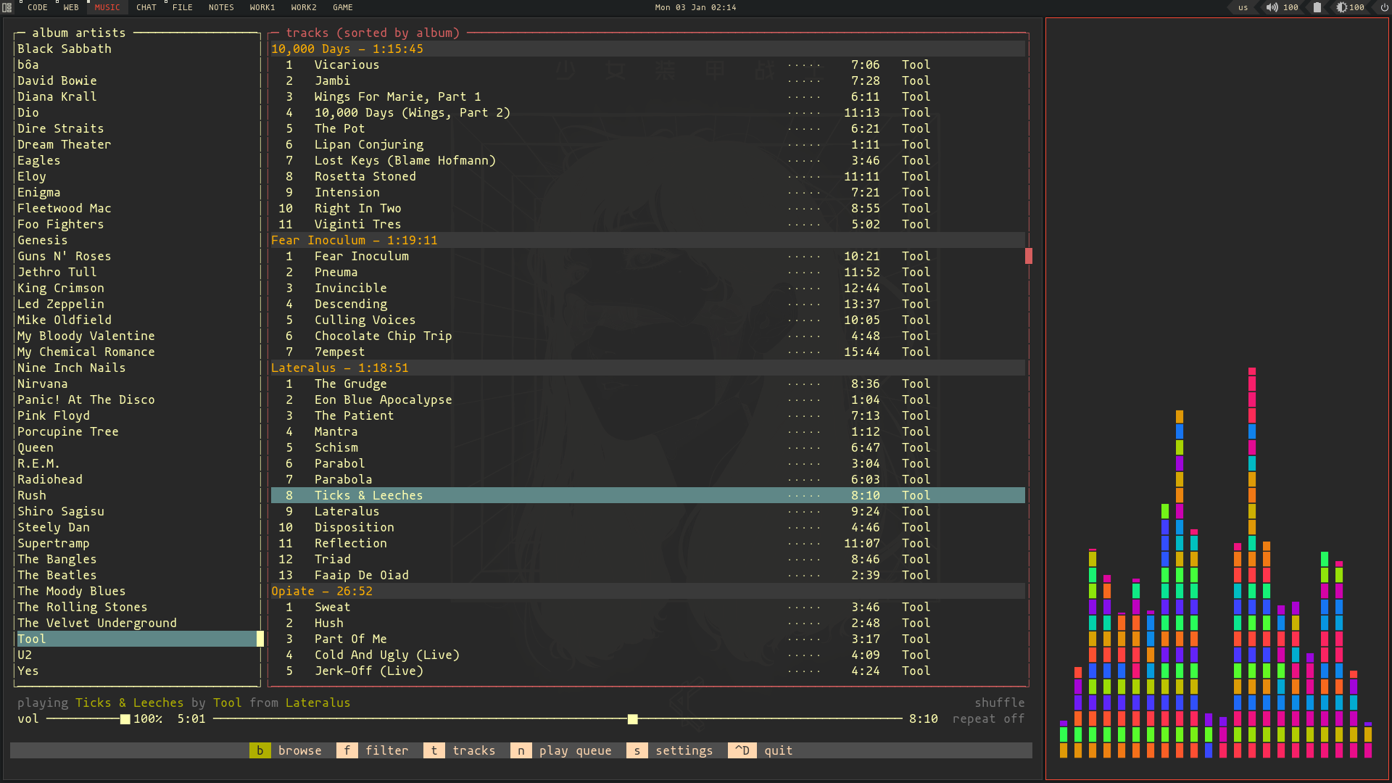Open the play queue panel
Image resolution: width=1392 pixels, height=783 pixels.
click(573, 750)
